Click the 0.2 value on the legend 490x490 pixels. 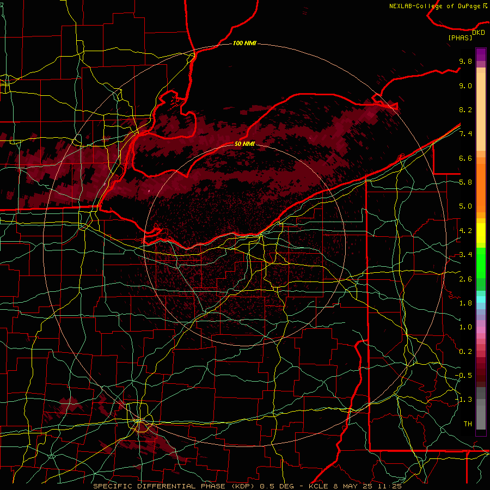tap(465, 352)
